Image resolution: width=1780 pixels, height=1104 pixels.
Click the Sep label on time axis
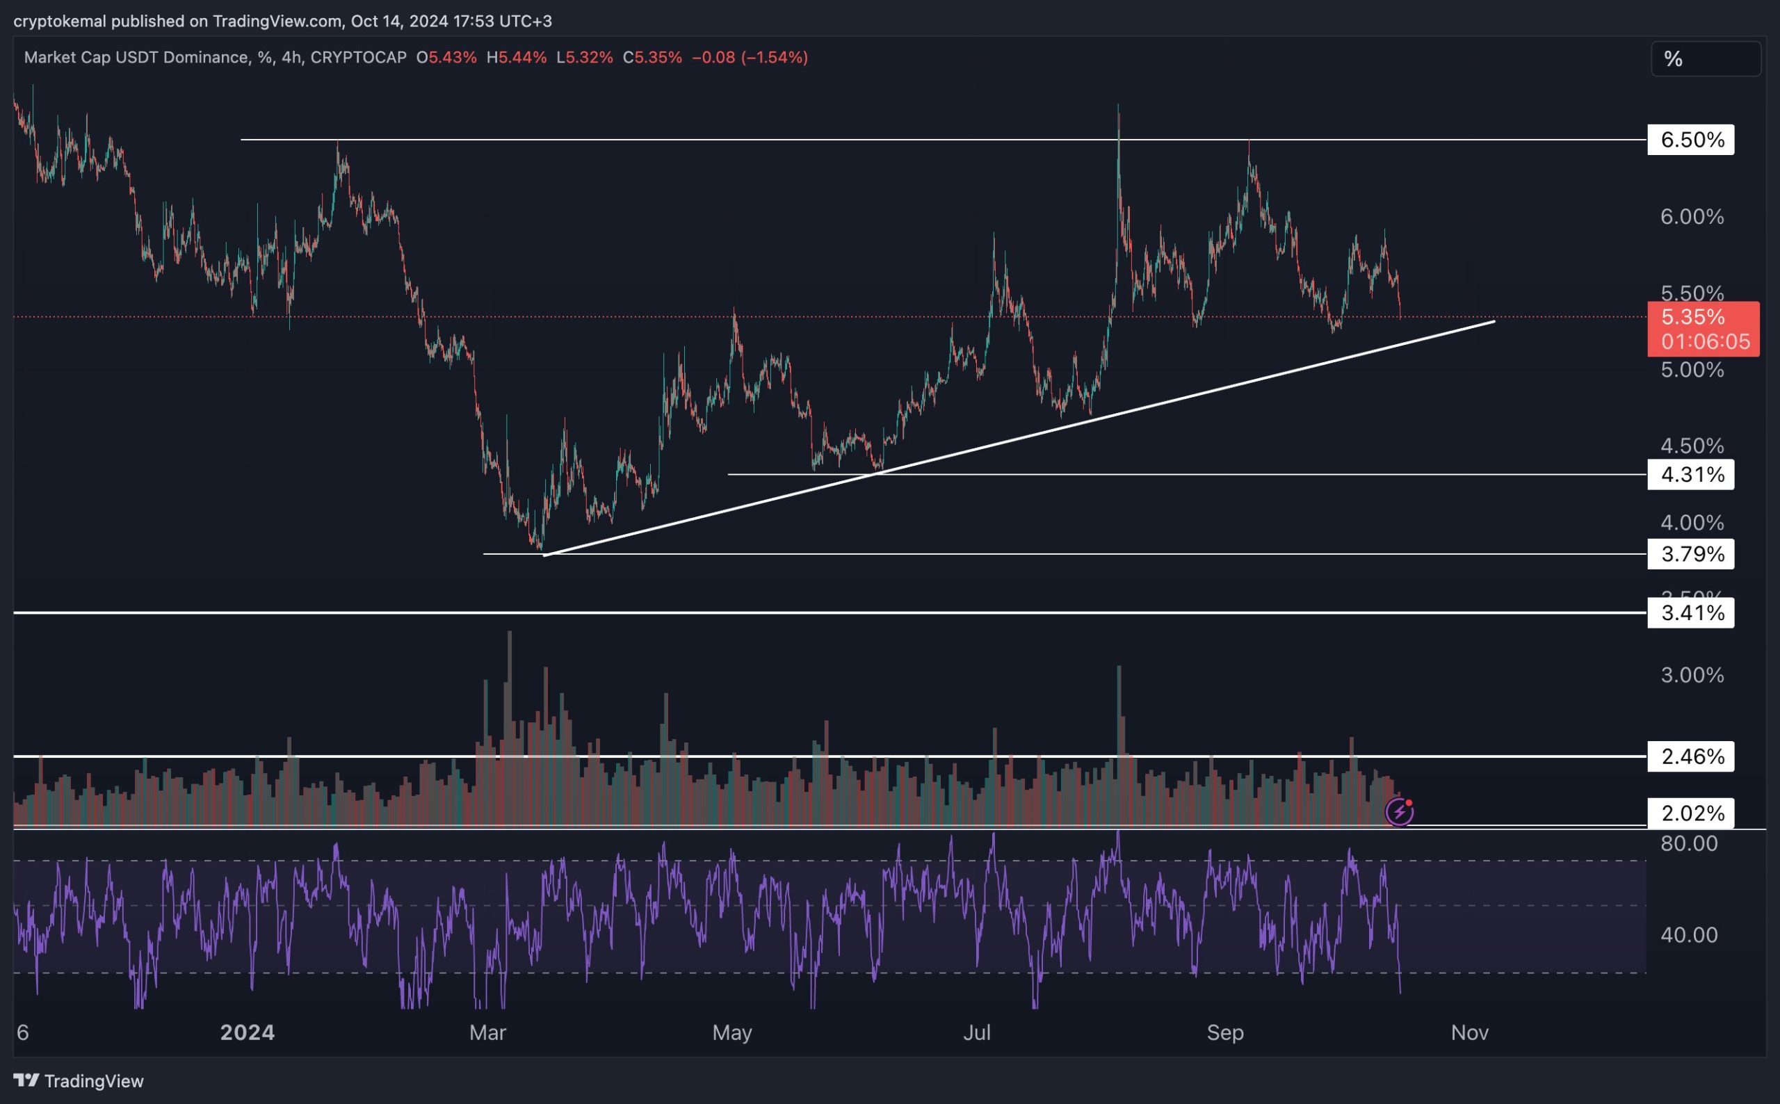coord(1224,1032)
